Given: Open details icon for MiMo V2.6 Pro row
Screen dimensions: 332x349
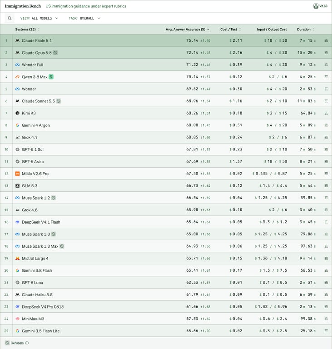Looking at the screenshot, I should pyautogui.click(x=326, y=174).
